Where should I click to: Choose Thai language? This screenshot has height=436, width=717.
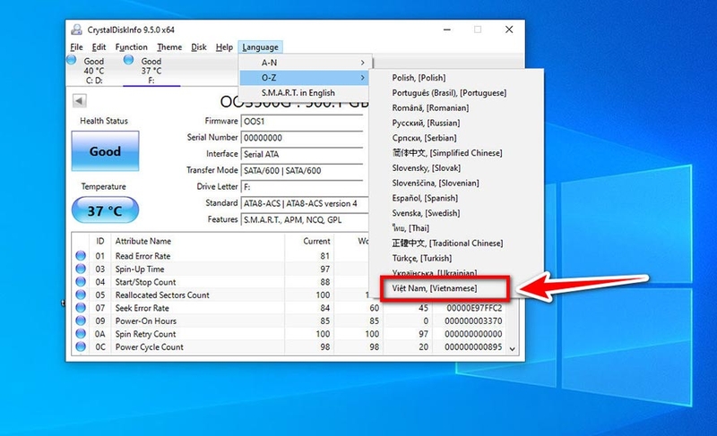coord(456,228)
